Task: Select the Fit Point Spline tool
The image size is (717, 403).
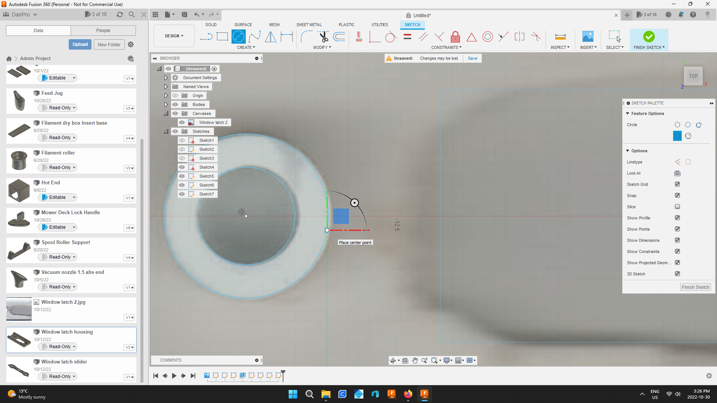Action: pyautogui.click(x=255, y=37)
